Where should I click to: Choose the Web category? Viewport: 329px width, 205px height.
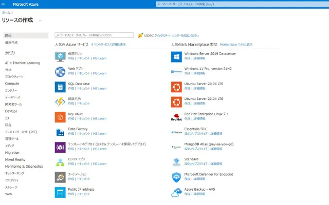pos(8,194)
